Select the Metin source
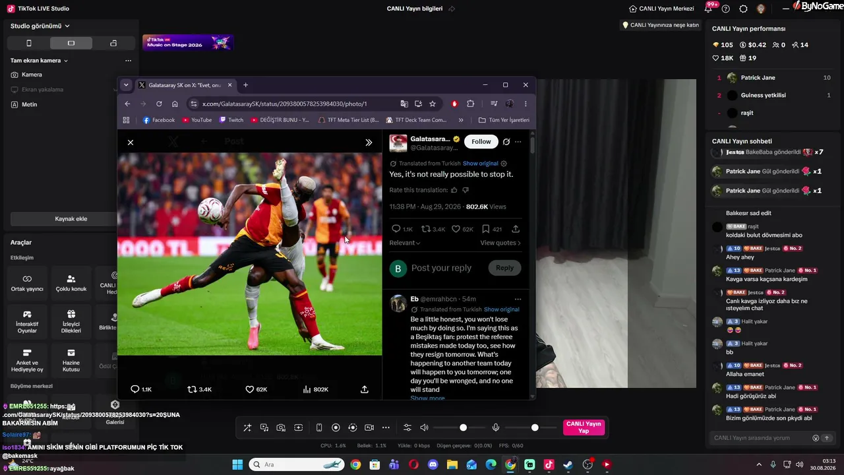This screenshot has width=844, height=475. pos(29,105)
